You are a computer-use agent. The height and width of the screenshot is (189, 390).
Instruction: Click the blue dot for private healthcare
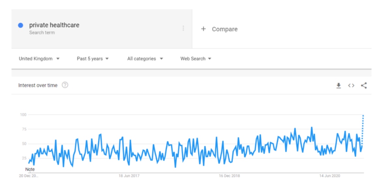coord(20,25)
